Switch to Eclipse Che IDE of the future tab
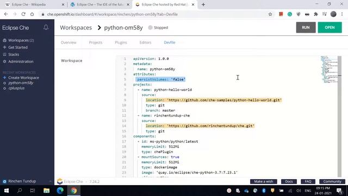Screen dimensions: 348x196 tap(100, 4)
